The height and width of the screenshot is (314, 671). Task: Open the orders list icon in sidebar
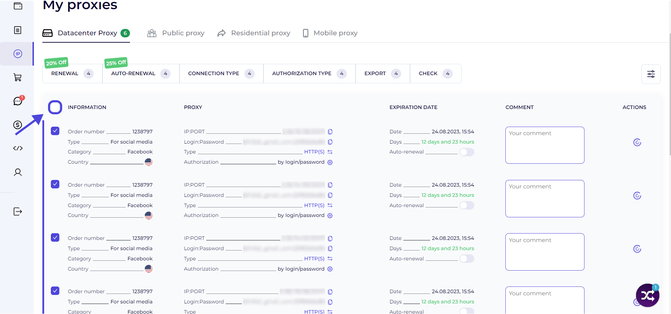click(x=18, y=30)
